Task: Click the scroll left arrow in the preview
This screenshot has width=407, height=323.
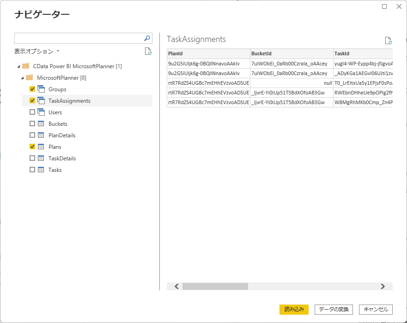Action: coord(177,286)
